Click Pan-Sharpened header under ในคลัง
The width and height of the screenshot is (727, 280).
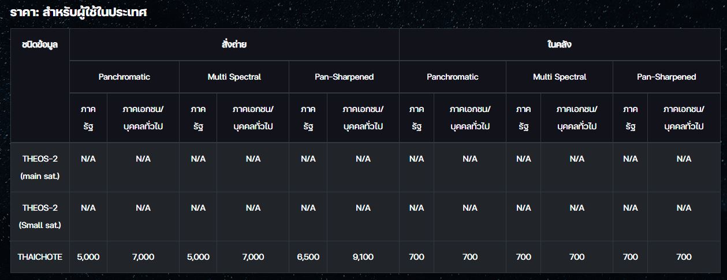(x=666, y=77)
